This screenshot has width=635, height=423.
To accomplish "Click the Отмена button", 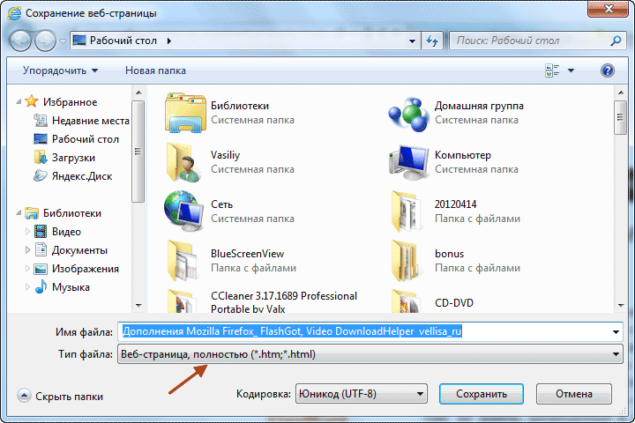I will 574,394.
